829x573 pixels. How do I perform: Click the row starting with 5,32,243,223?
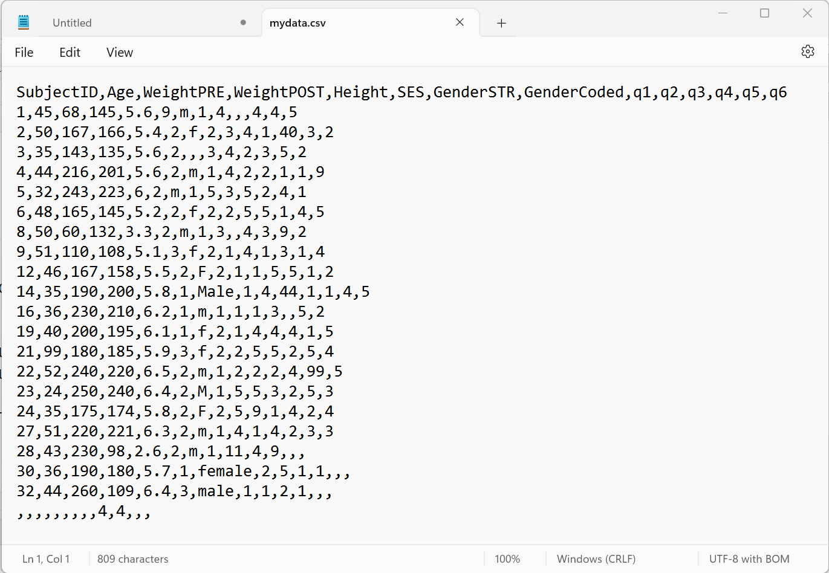[x=161, y=192]
